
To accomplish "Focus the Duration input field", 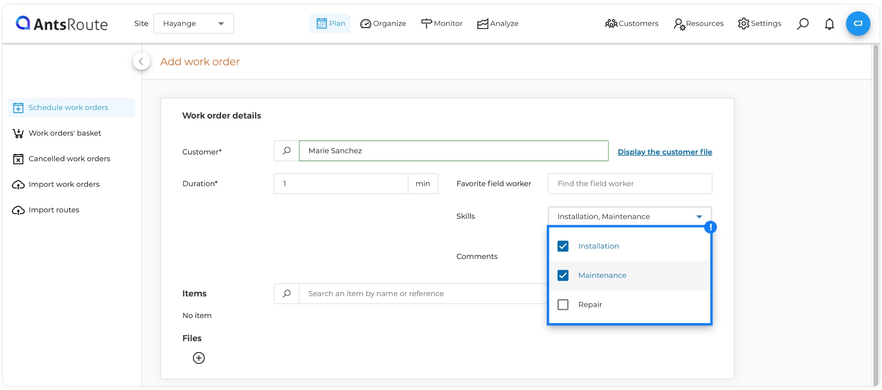I will pos(341,183).
